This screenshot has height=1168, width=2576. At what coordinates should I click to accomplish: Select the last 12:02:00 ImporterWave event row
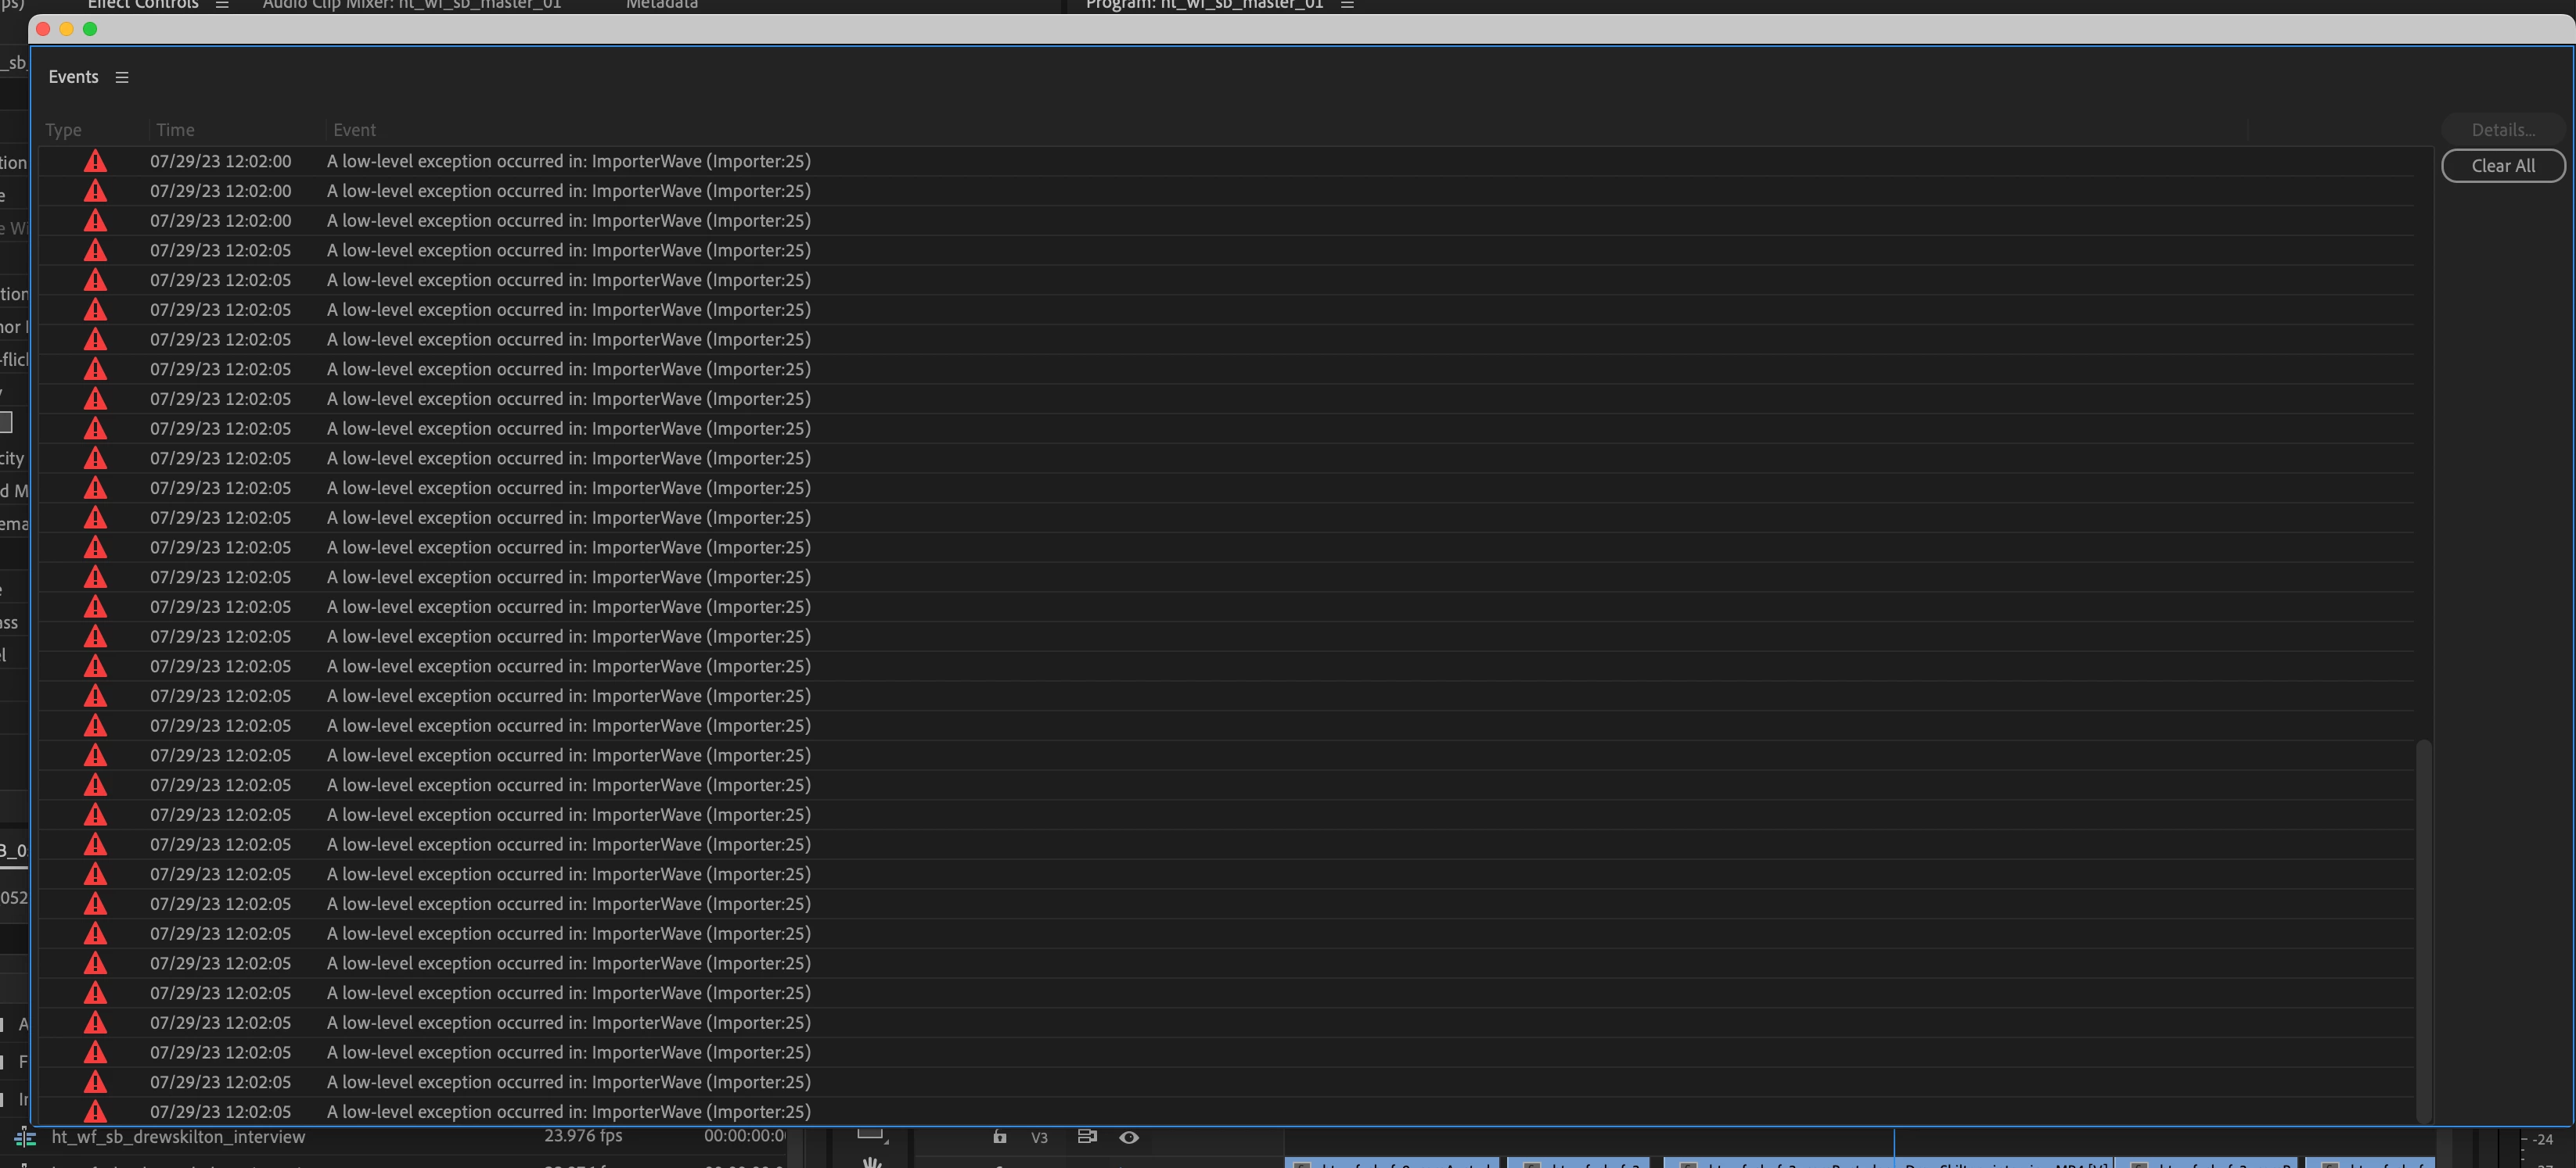tap(568, 220)
